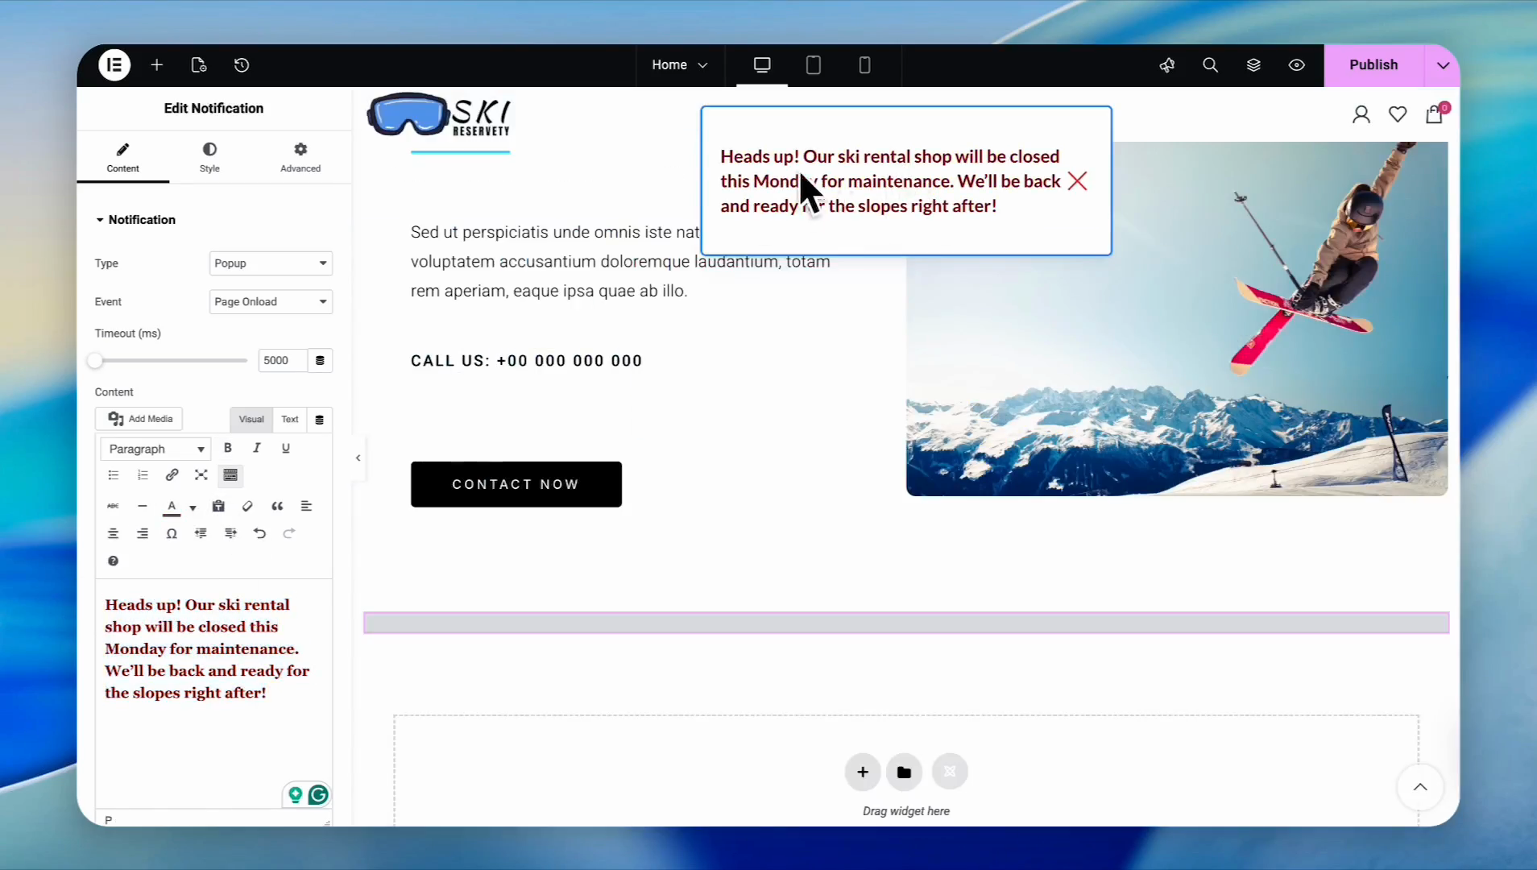Viewport: 1537px width, 870px height.
Task: Click the Finder search icon
Action: point(1210,65)
